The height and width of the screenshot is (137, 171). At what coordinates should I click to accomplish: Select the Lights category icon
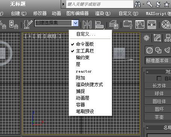pos(168,50)
